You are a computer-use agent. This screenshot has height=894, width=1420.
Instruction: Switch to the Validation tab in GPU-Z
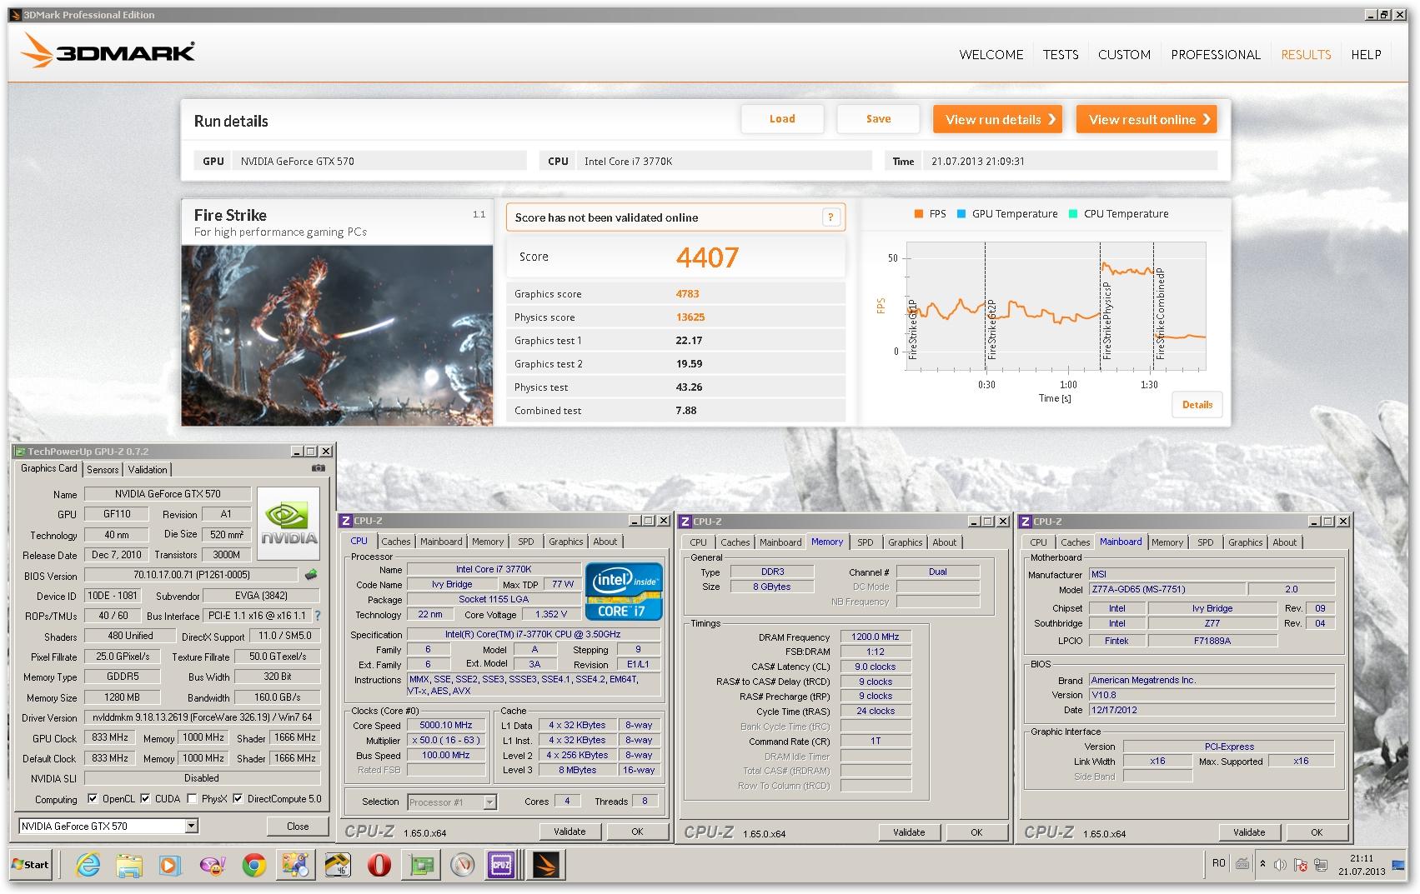148,470
